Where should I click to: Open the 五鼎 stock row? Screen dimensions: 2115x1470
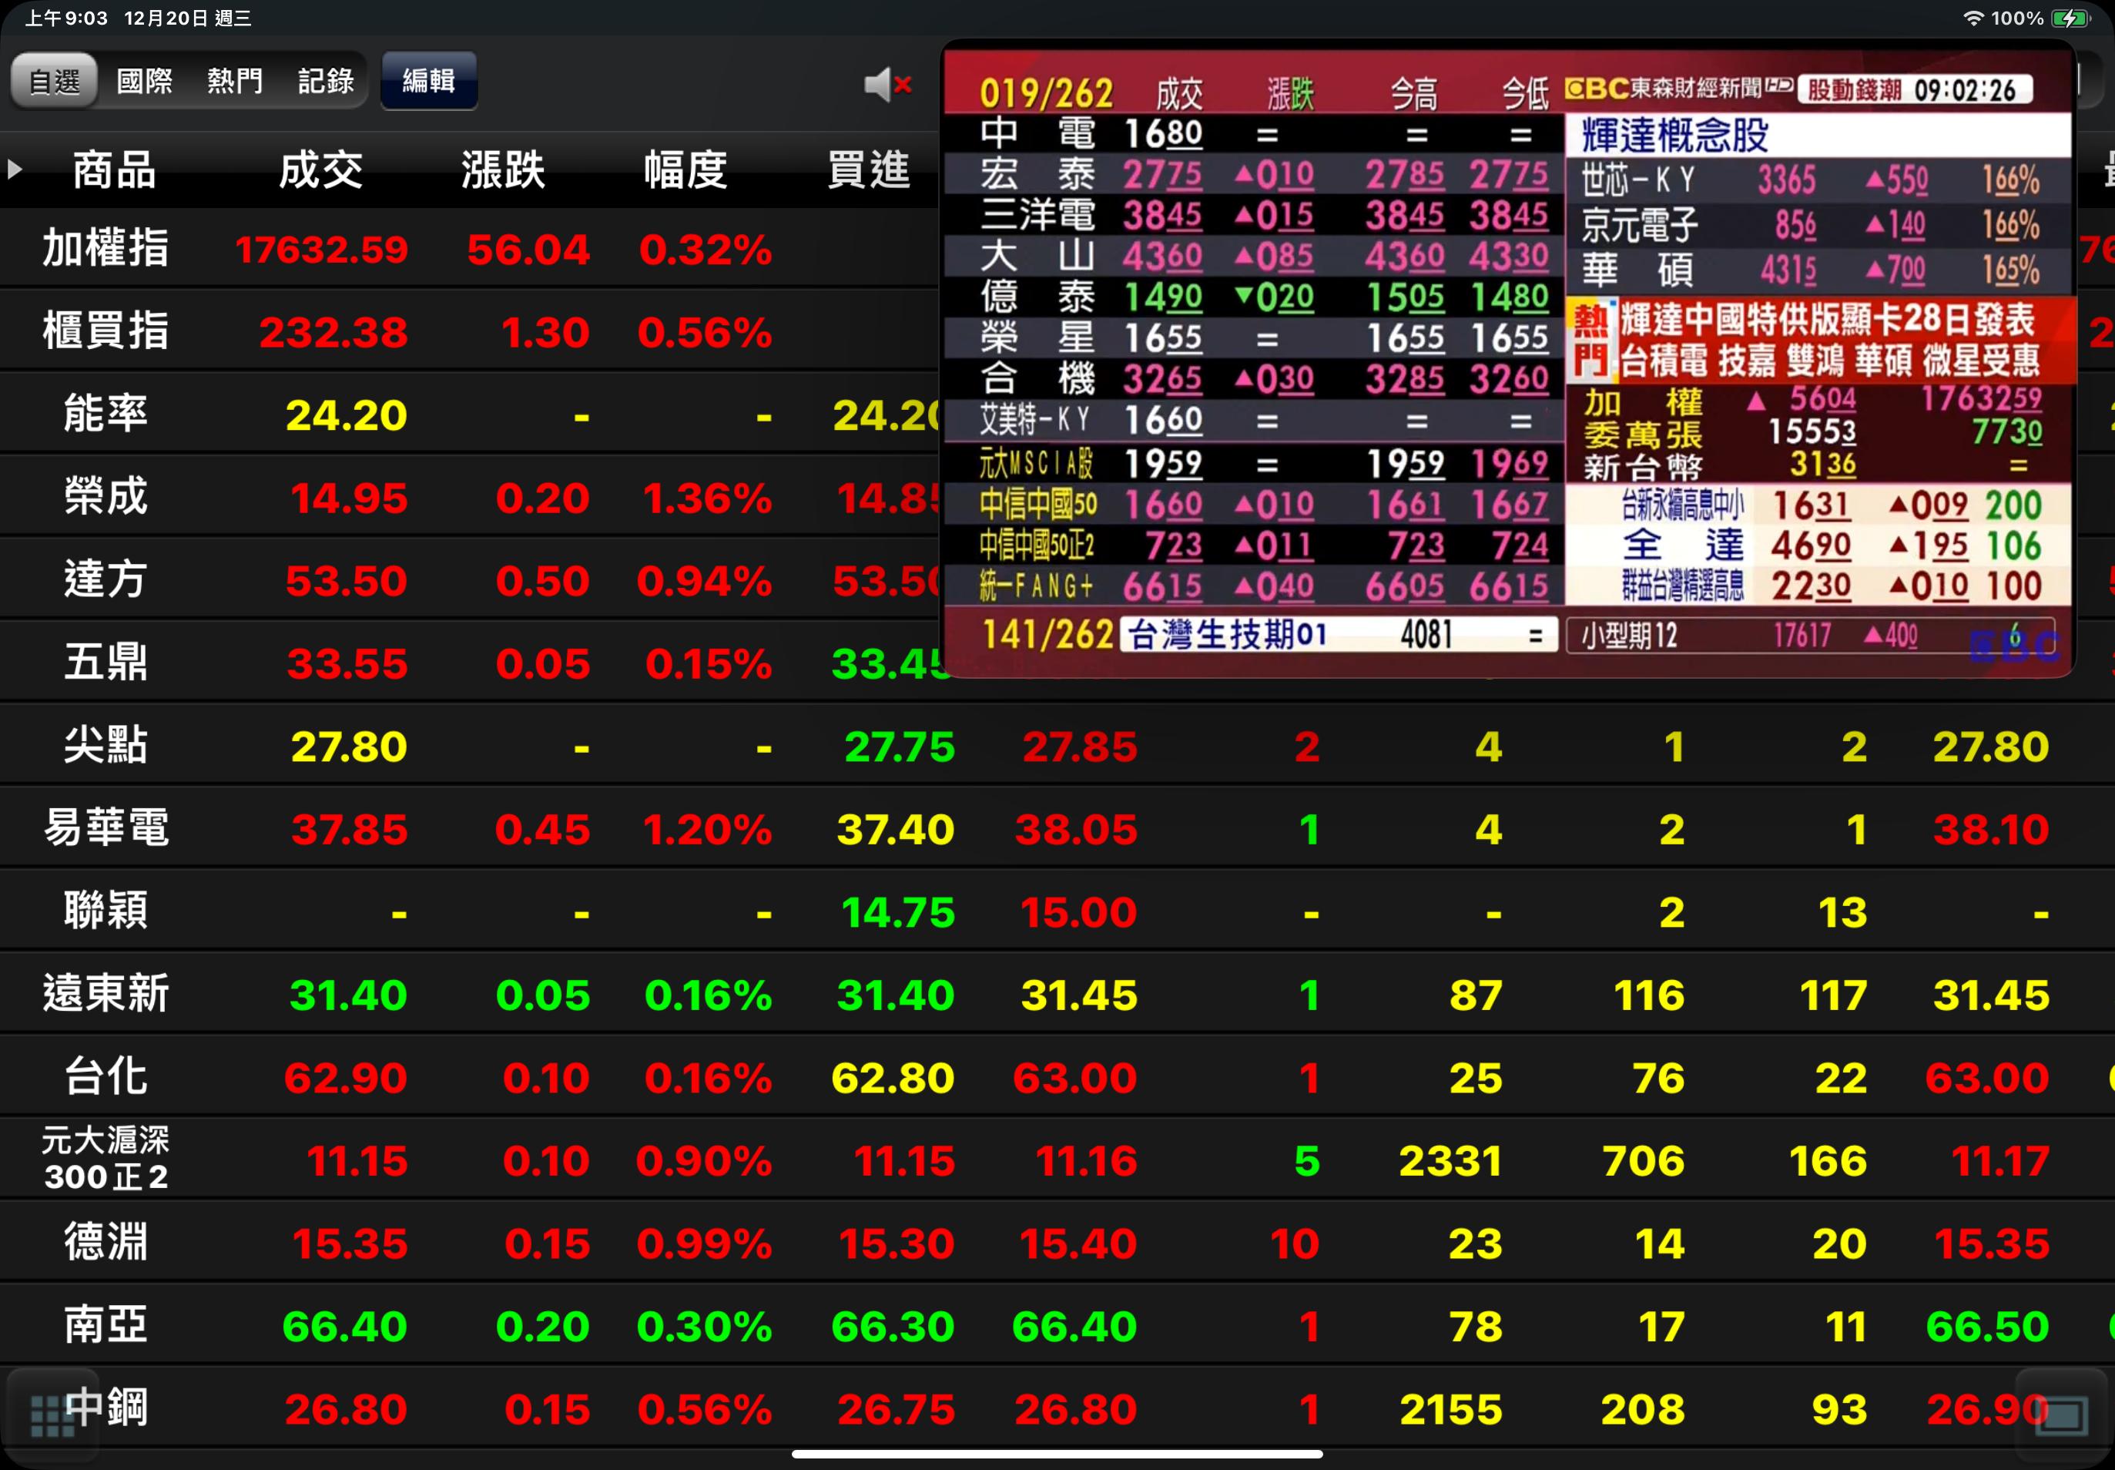click(1057, 663)
